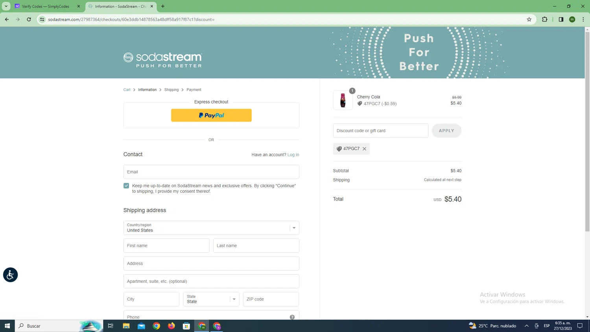Click the browser address bar URL
Image resolution: width=590 pixels, height=332 pixels.
pyautogui.click(x=131, y=19)
